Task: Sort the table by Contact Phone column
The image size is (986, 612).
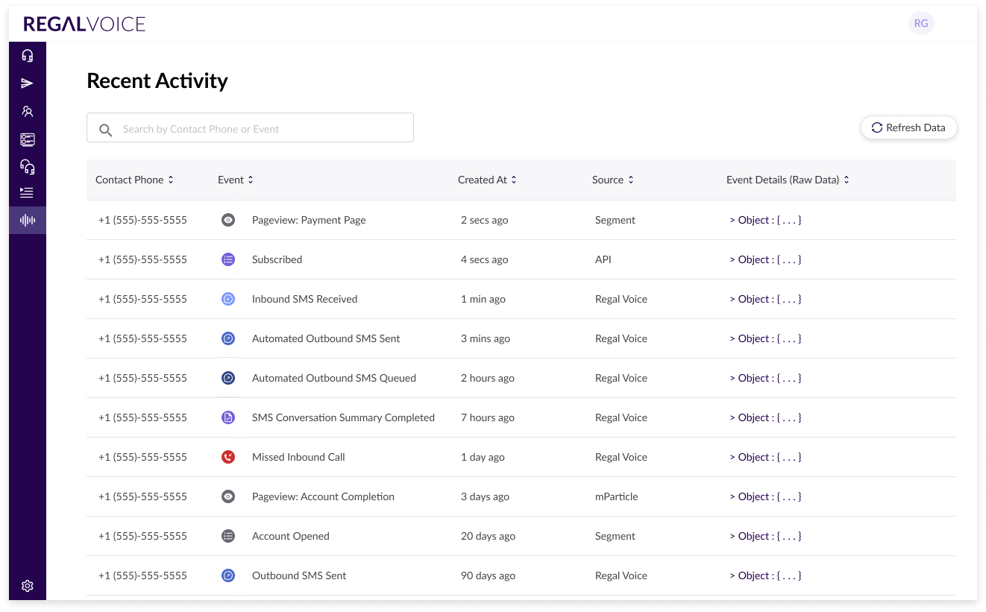Action: coord(134,180)
